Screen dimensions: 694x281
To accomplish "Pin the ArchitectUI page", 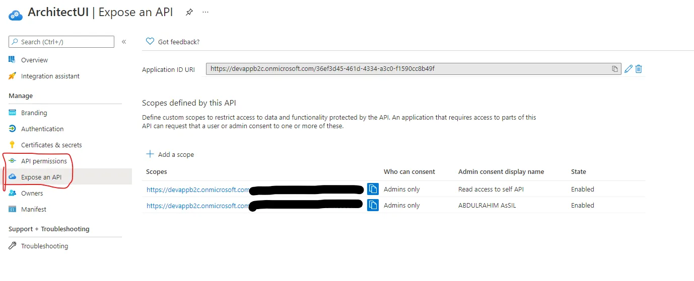I will [189, 12].
